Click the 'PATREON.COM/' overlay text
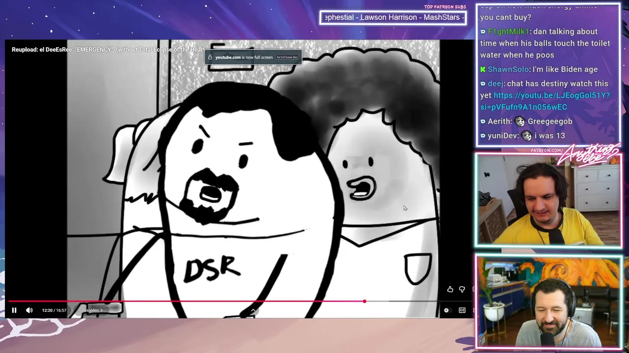The width and height of the screenshot is (629, 353). click(x=547, y=150)
